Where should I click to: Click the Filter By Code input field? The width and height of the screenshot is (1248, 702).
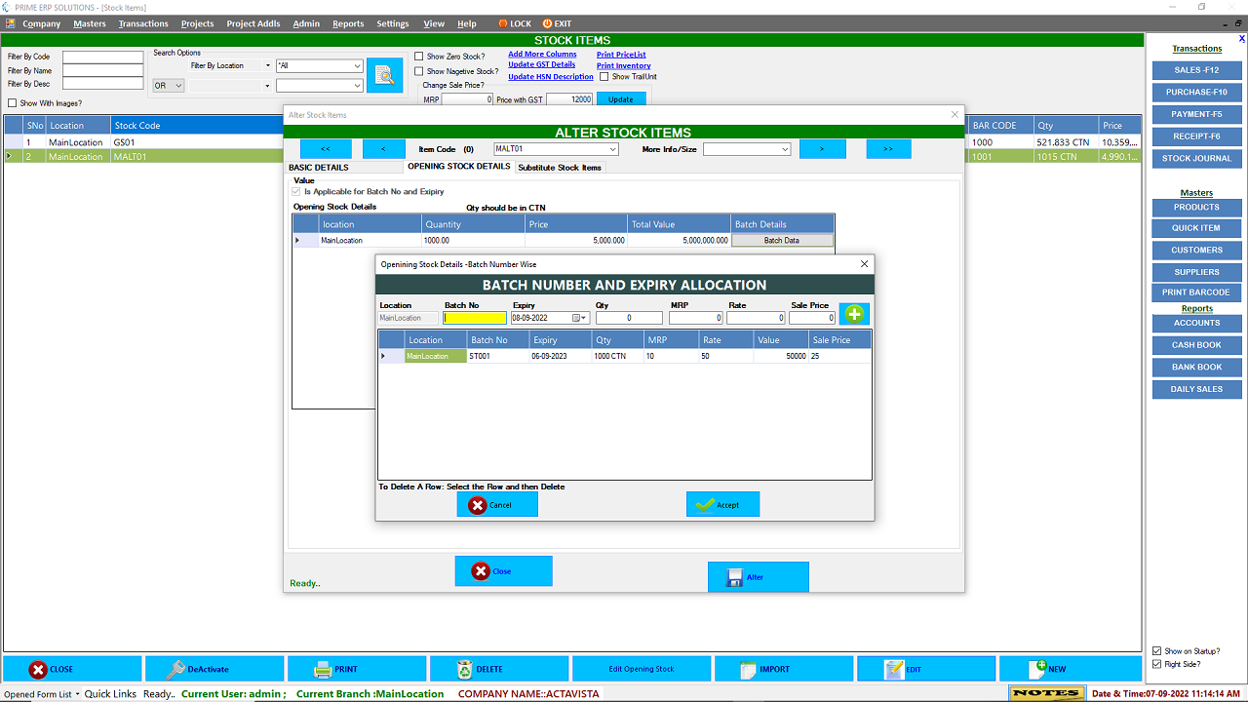[x=103, y=57]
